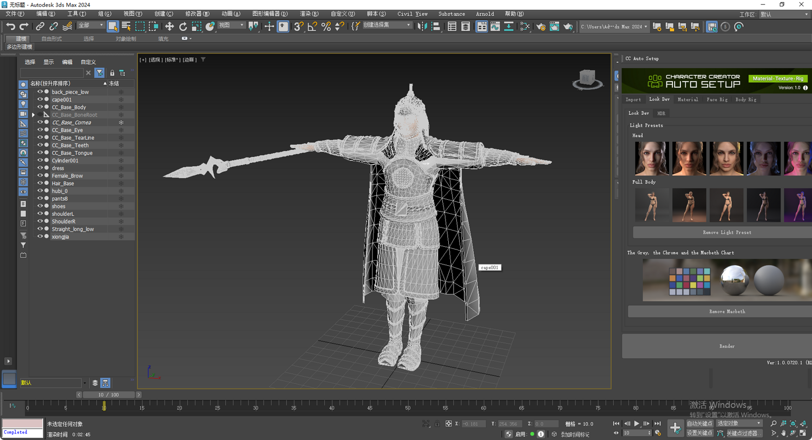The height and width of the screenshot is (440, 812).
Task: Click the Unlink Selection broken-chain icon
Action: (54, 27)
